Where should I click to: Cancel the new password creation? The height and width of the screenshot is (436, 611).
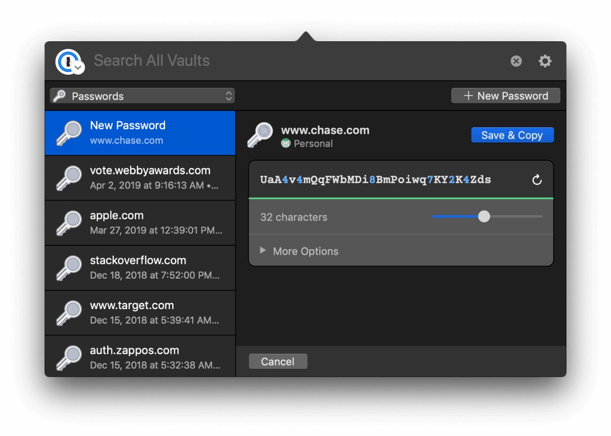pos(278,361)
